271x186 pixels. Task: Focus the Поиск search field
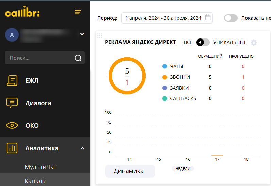pyautogui.click(x=45, y=58)
